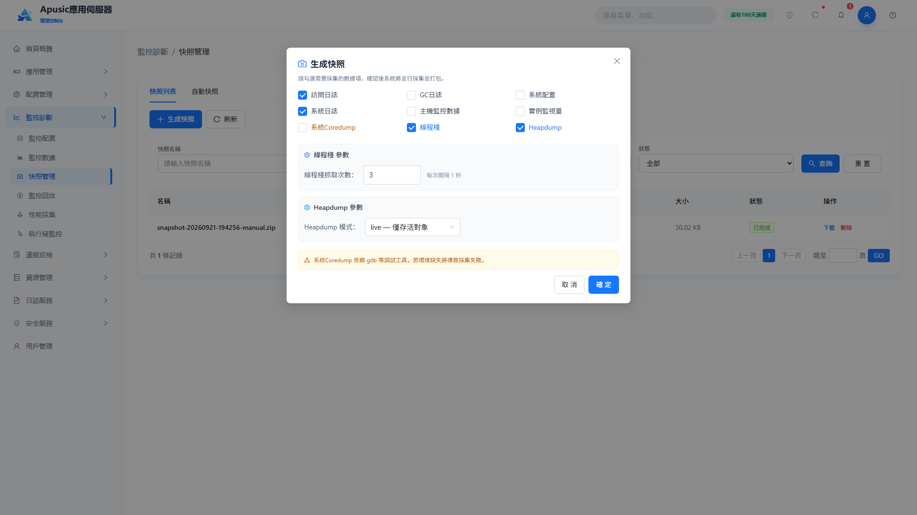Click the 運維巡檢 sidebar icon

click(x=17, y=255)
